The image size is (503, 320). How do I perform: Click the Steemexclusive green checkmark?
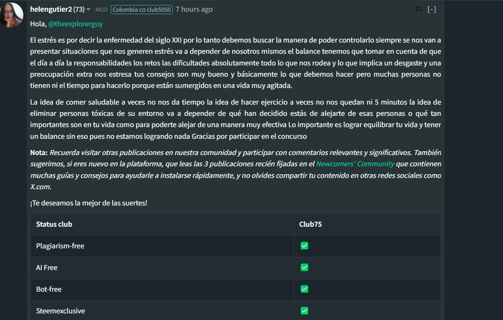(x=304, y=311)
